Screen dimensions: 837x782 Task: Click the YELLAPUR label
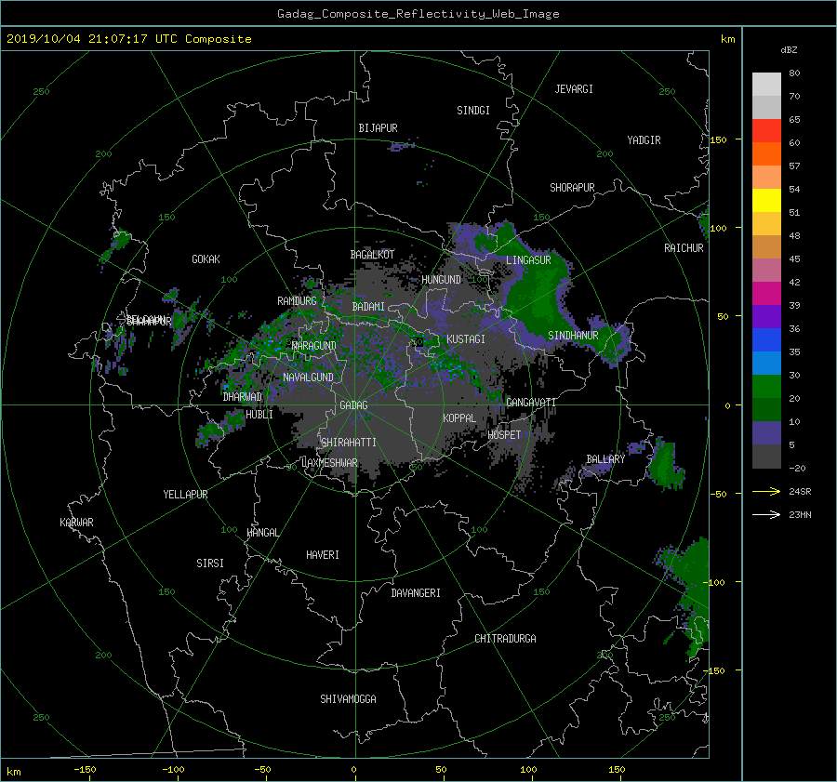185,495
